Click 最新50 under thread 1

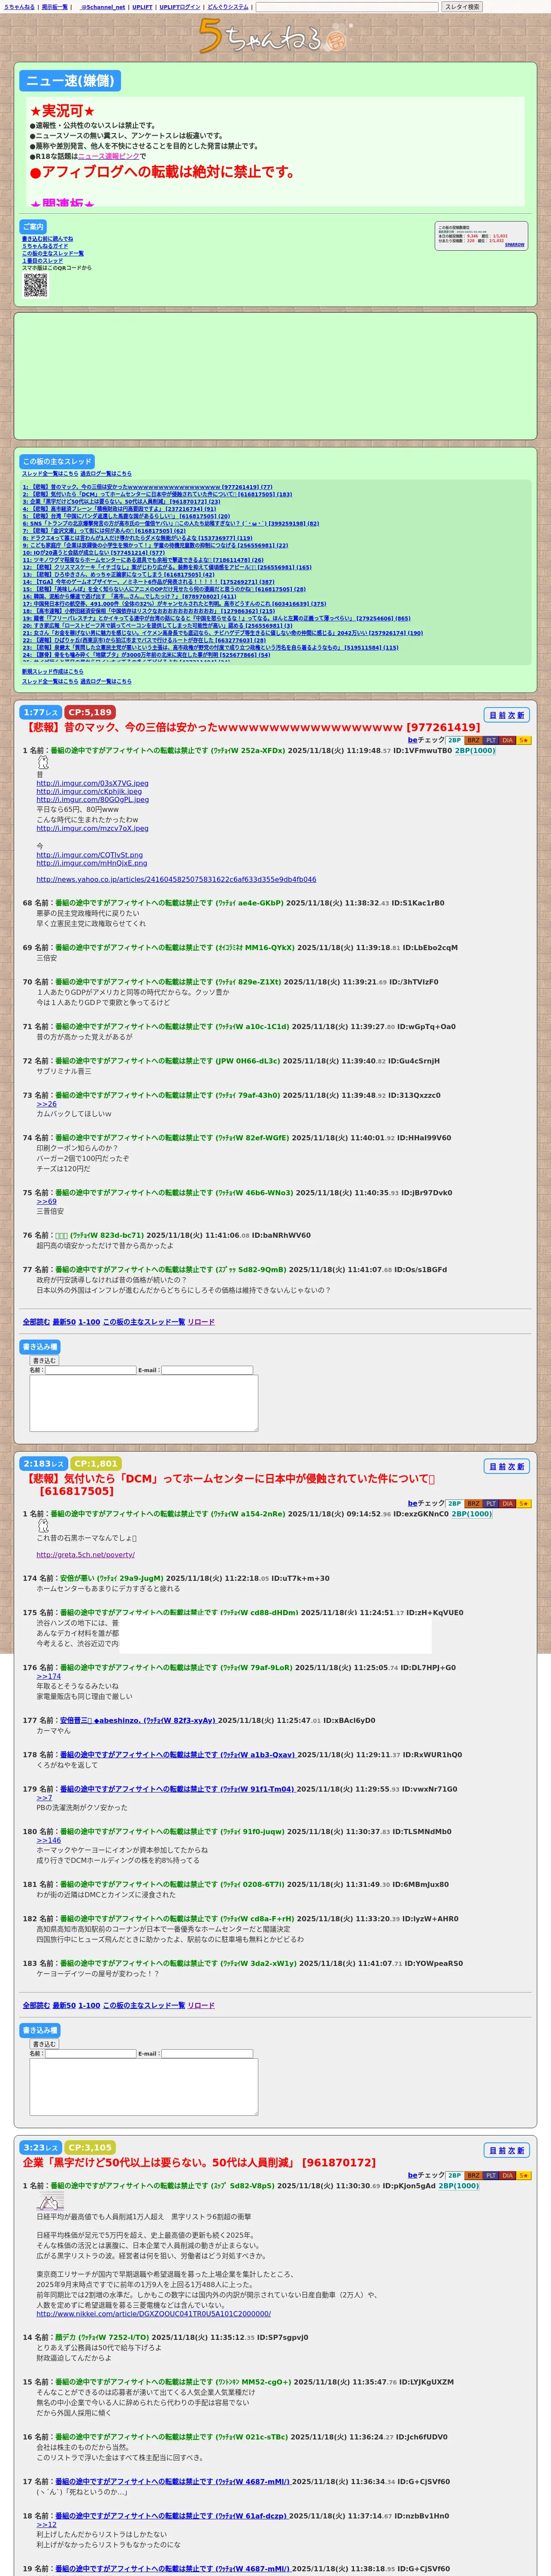[x=64, y=1322]
